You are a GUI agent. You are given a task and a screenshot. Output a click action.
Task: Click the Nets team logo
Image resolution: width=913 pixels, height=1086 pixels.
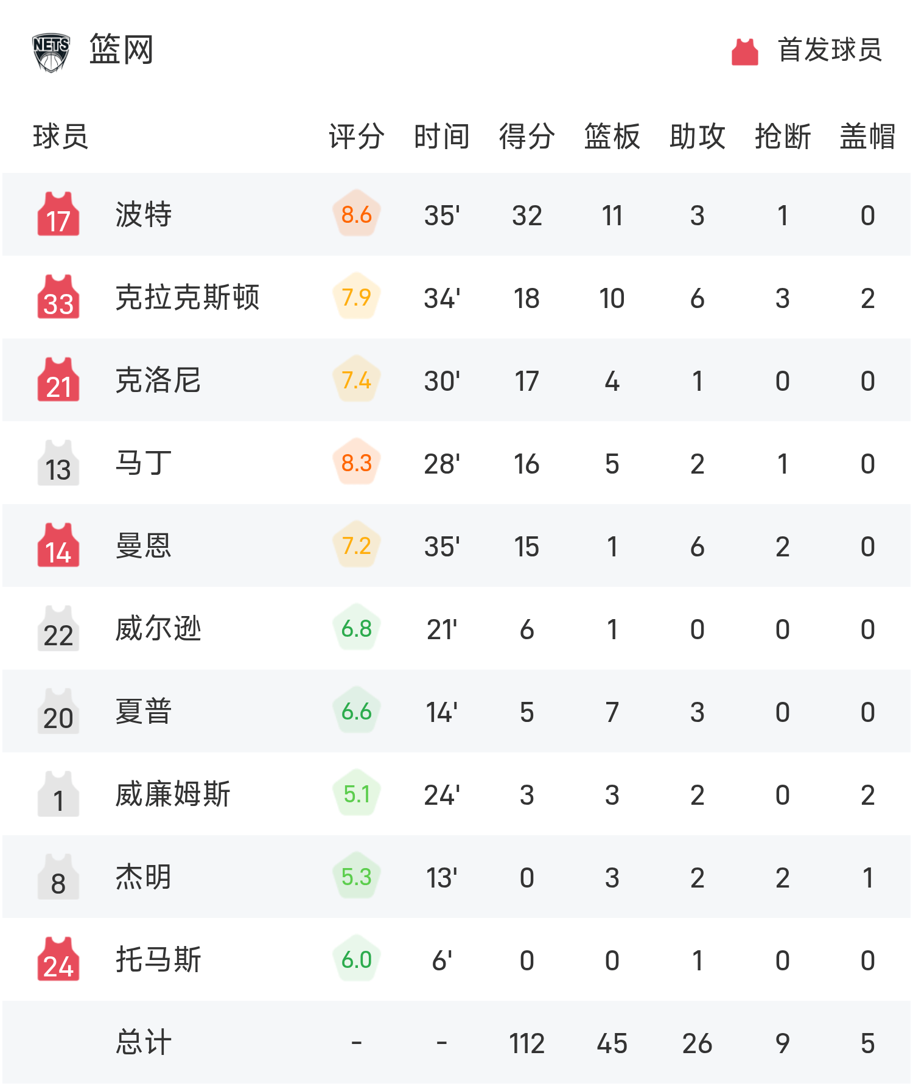51,52
